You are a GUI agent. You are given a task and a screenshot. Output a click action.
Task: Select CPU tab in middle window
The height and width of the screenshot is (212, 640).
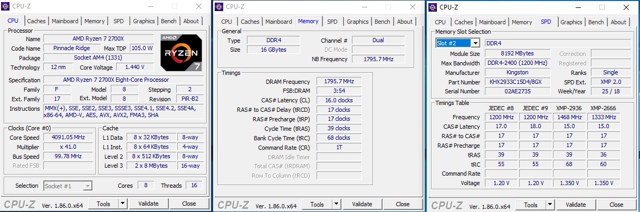point(226,22)
